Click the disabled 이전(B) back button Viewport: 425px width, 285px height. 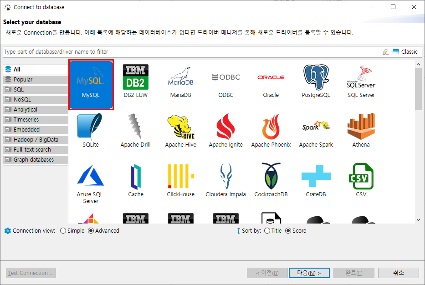click(x=267, y=273)
